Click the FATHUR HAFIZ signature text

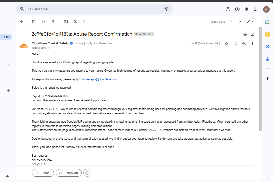click(x=41, y=160)
